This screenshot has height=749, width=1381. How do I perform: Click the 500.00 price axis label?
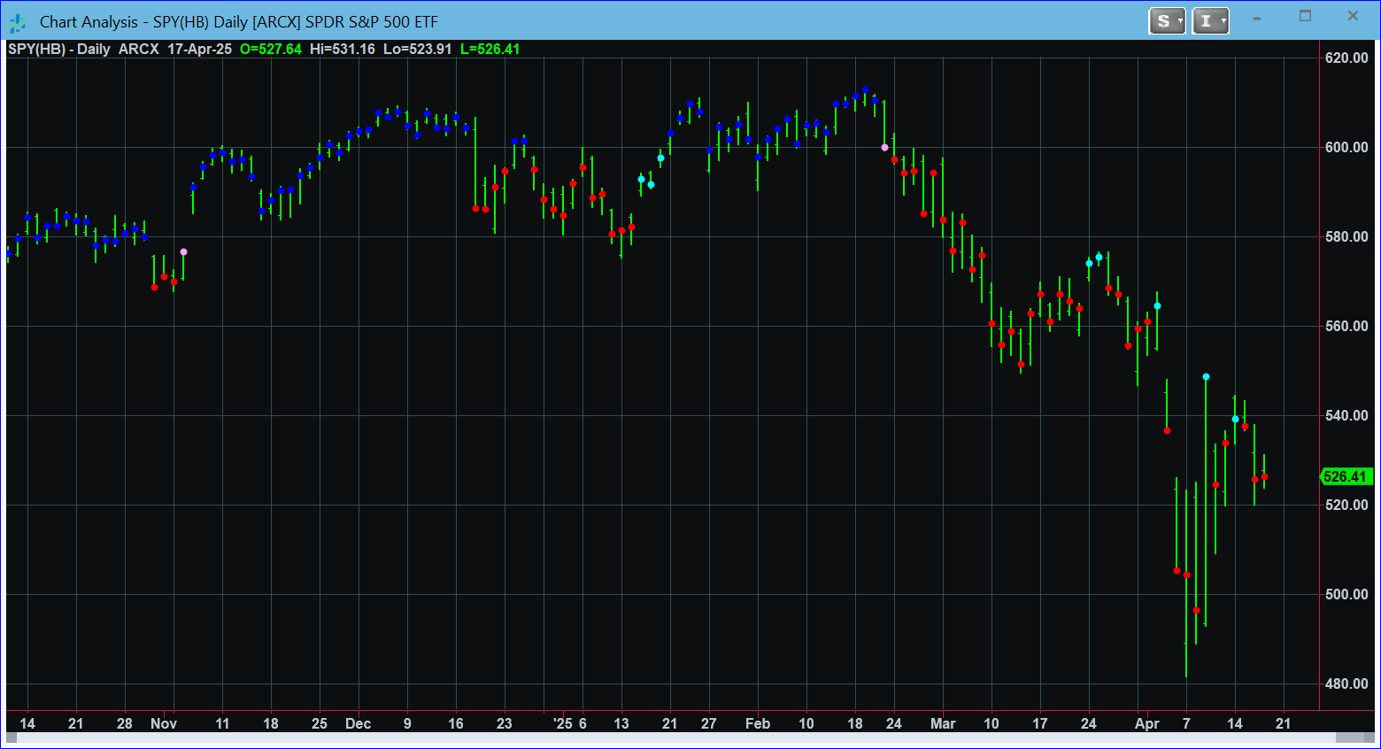[x=1346, y=594]
